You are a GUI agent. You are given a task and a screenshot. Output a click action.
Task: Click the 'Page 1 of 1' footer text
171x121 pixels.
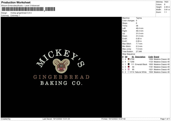pyautogui.click(x=165, y=119)
